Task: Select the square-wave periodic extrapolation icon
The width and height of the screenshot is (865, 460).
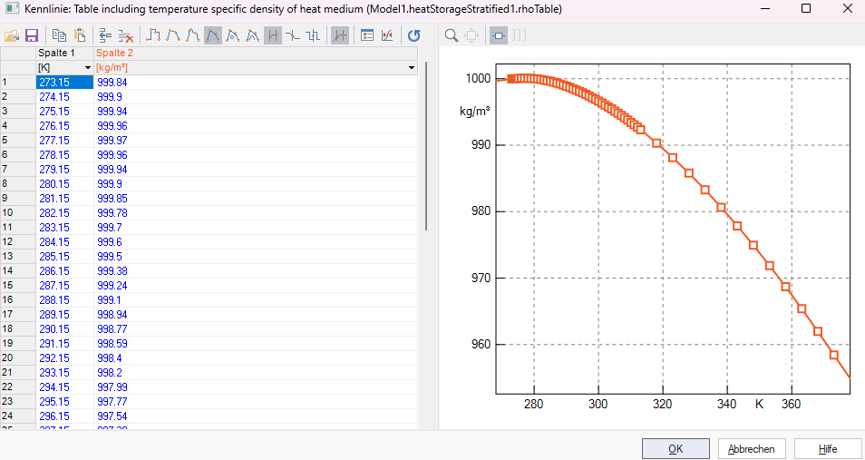Action: coord(313,36)
